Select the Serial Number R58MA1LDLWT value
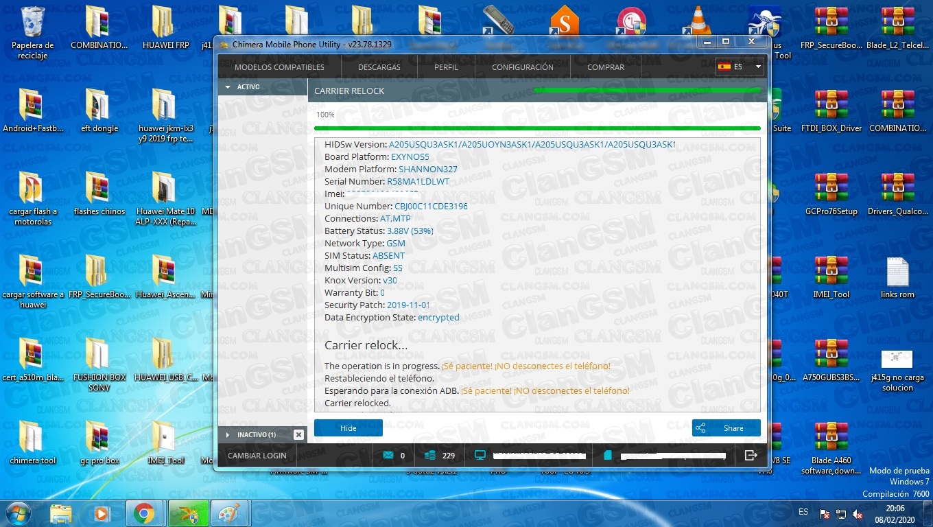The width and height of the screenshot is (933, 527). [418, 181]
